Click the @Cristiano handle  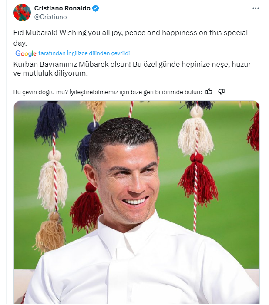(50, 17)
